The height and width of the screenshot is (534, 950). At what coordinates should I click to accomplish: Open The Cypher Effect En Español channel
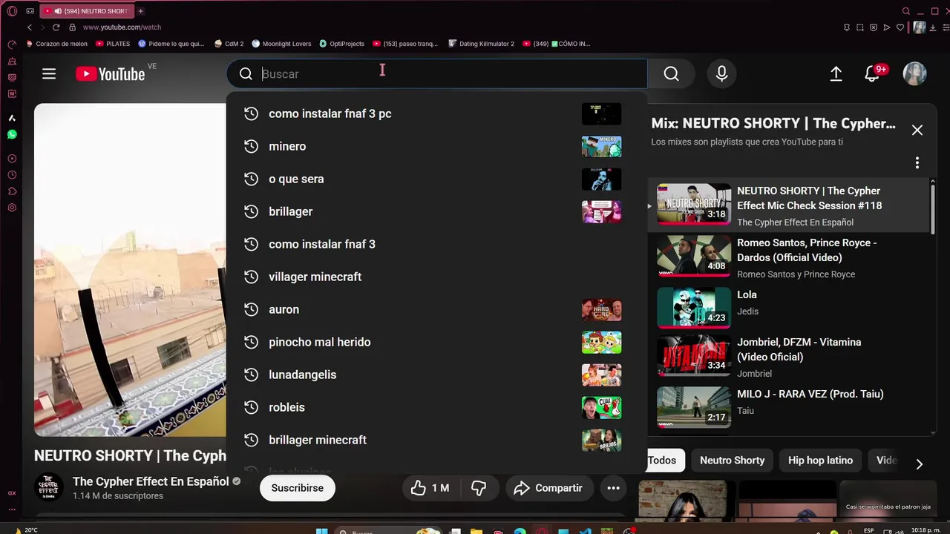pyautogui.click(x=151, y=481)
